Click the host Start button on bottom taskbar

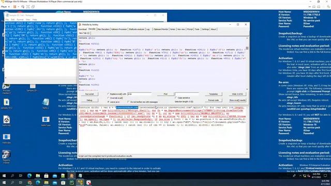pyautogui.click(x=4, y=182)
